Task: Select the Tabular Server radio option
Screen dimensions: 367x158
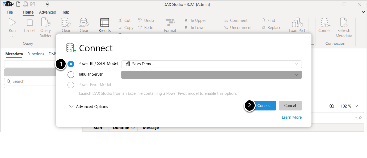Action: [71, 74]
